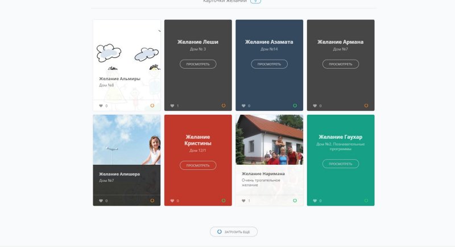455x250 pixels.
Task: Like Желание Кристины with heart icon
Action: pos(172,201)
